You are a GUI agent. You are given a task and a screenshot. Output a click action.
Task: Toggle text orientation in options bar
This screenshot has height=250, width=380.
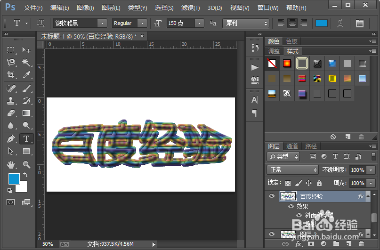click(40, 23)
